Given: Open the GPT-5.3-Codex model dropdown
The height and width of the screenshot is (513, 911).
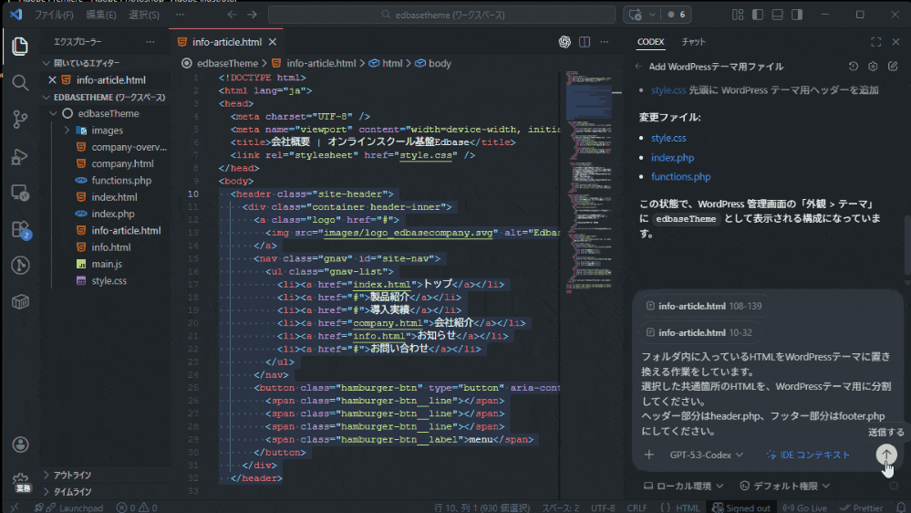Looking at the screenshot, I should point(707,455).
